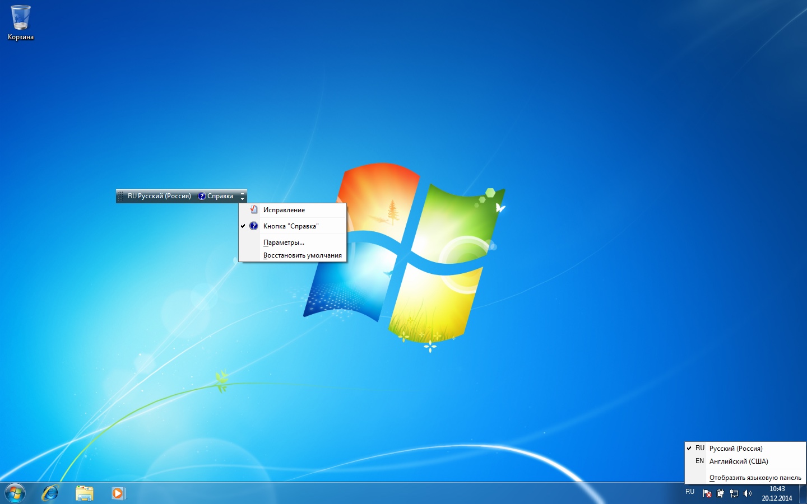Open the network status tray icon
The width and height of the screenshot is (807, 504).
(x=734, y=493)
